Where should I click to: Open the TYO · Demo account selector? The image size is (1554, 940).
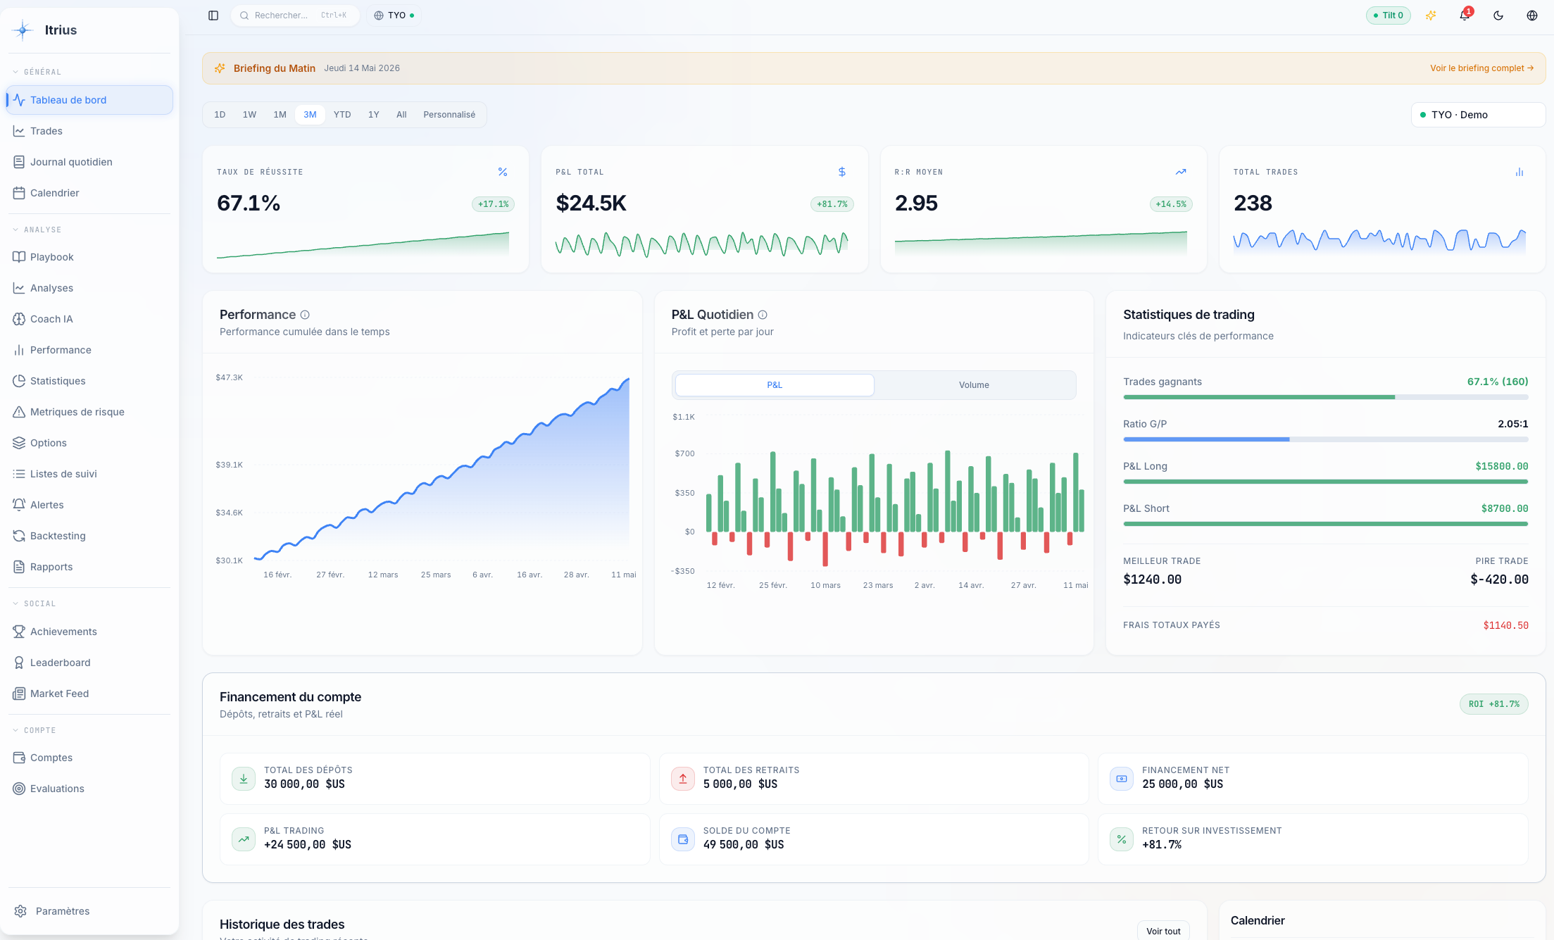coord(1478,115)
